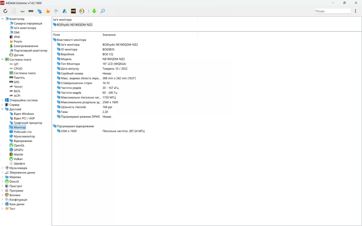This screenshot has width=362, height=226.
Task: Select the IPMI tree entry
Action: pyautogui.click(x=17, y=37)
